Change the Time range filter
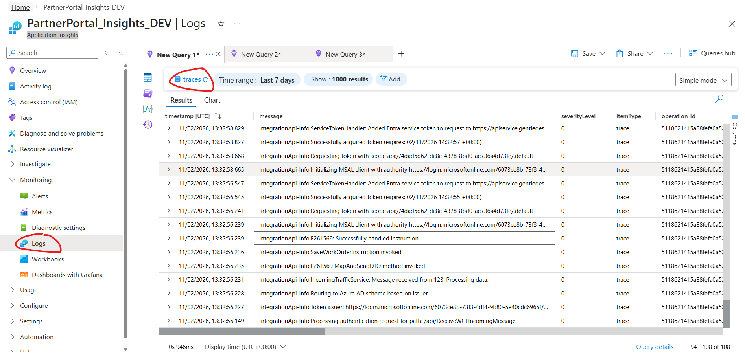This screenshot has width=745, height=356. pos(257,80)
